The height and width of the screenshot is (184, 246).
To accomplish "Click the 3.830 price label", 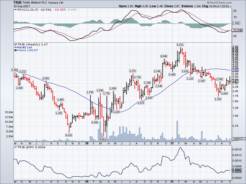I will click(x=185, y=71).
